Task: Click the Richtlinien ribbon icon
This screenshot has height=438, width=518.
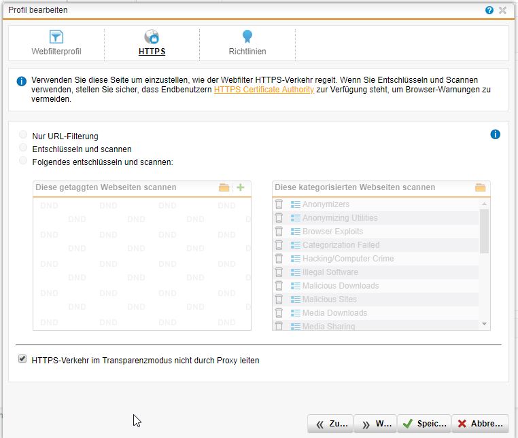Action: pos(247,36)
